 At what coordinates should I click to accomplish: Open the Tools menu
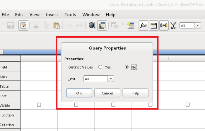(x=70, y=15)
